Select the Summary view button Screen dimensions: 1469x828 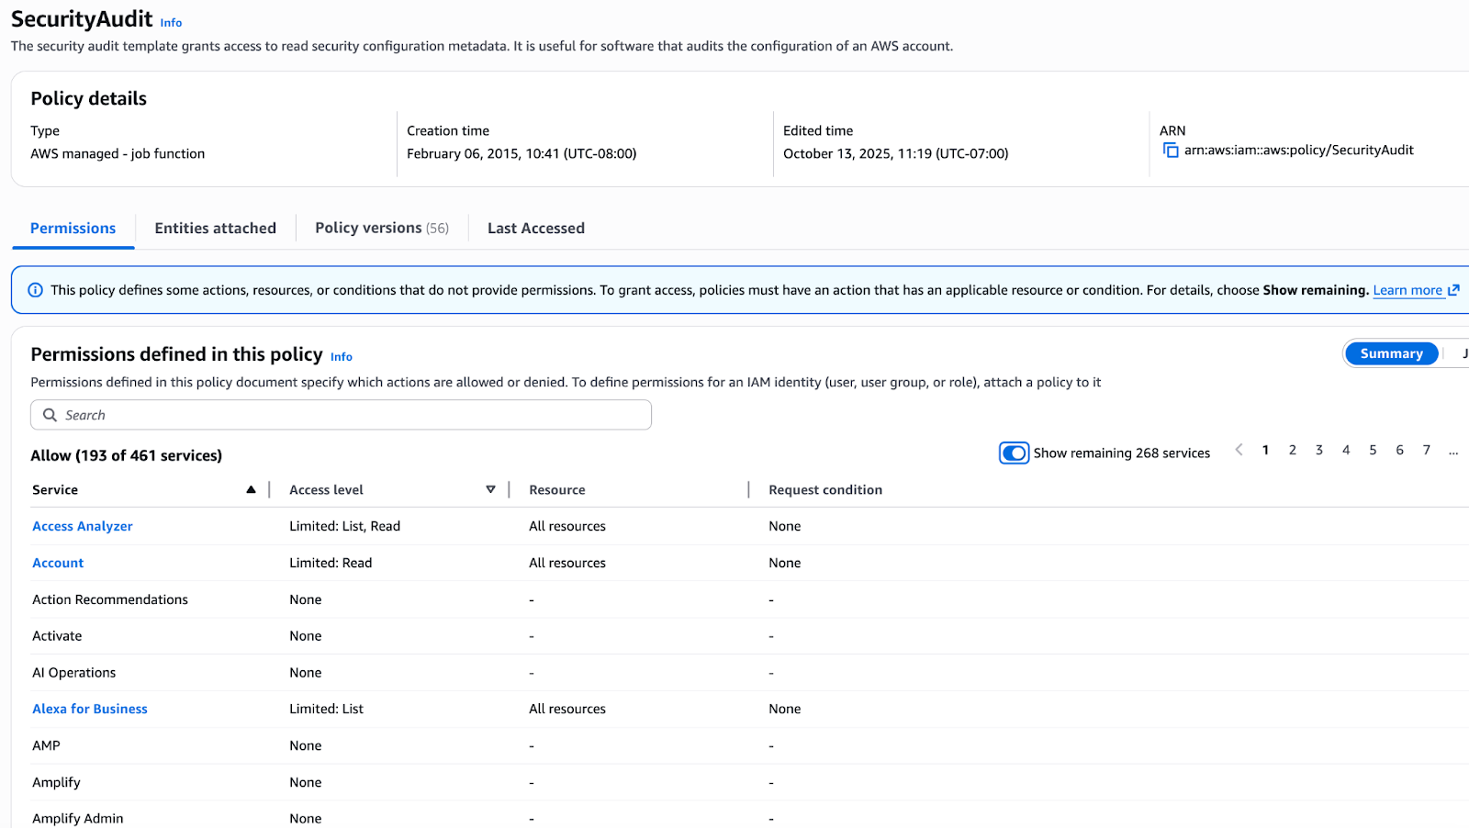1392,353
